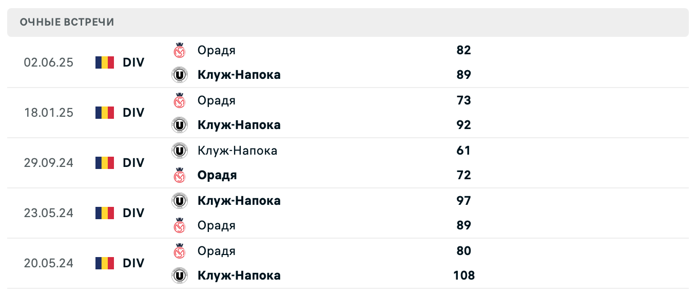Click the Romania flag next to the 02.06.25 match
This screenshot has width=696, height=297.
[104, 62]
